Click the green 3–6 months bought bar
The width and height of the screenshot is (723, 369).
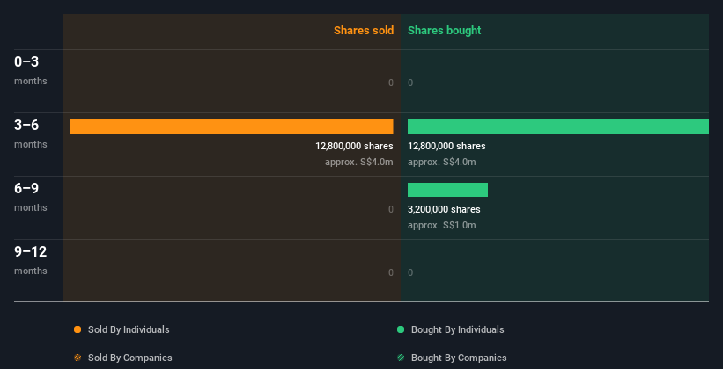557,127
